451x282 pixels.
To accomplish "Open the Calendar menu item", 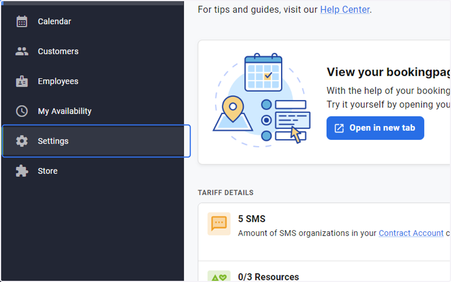I will click(x=93, y=21).
